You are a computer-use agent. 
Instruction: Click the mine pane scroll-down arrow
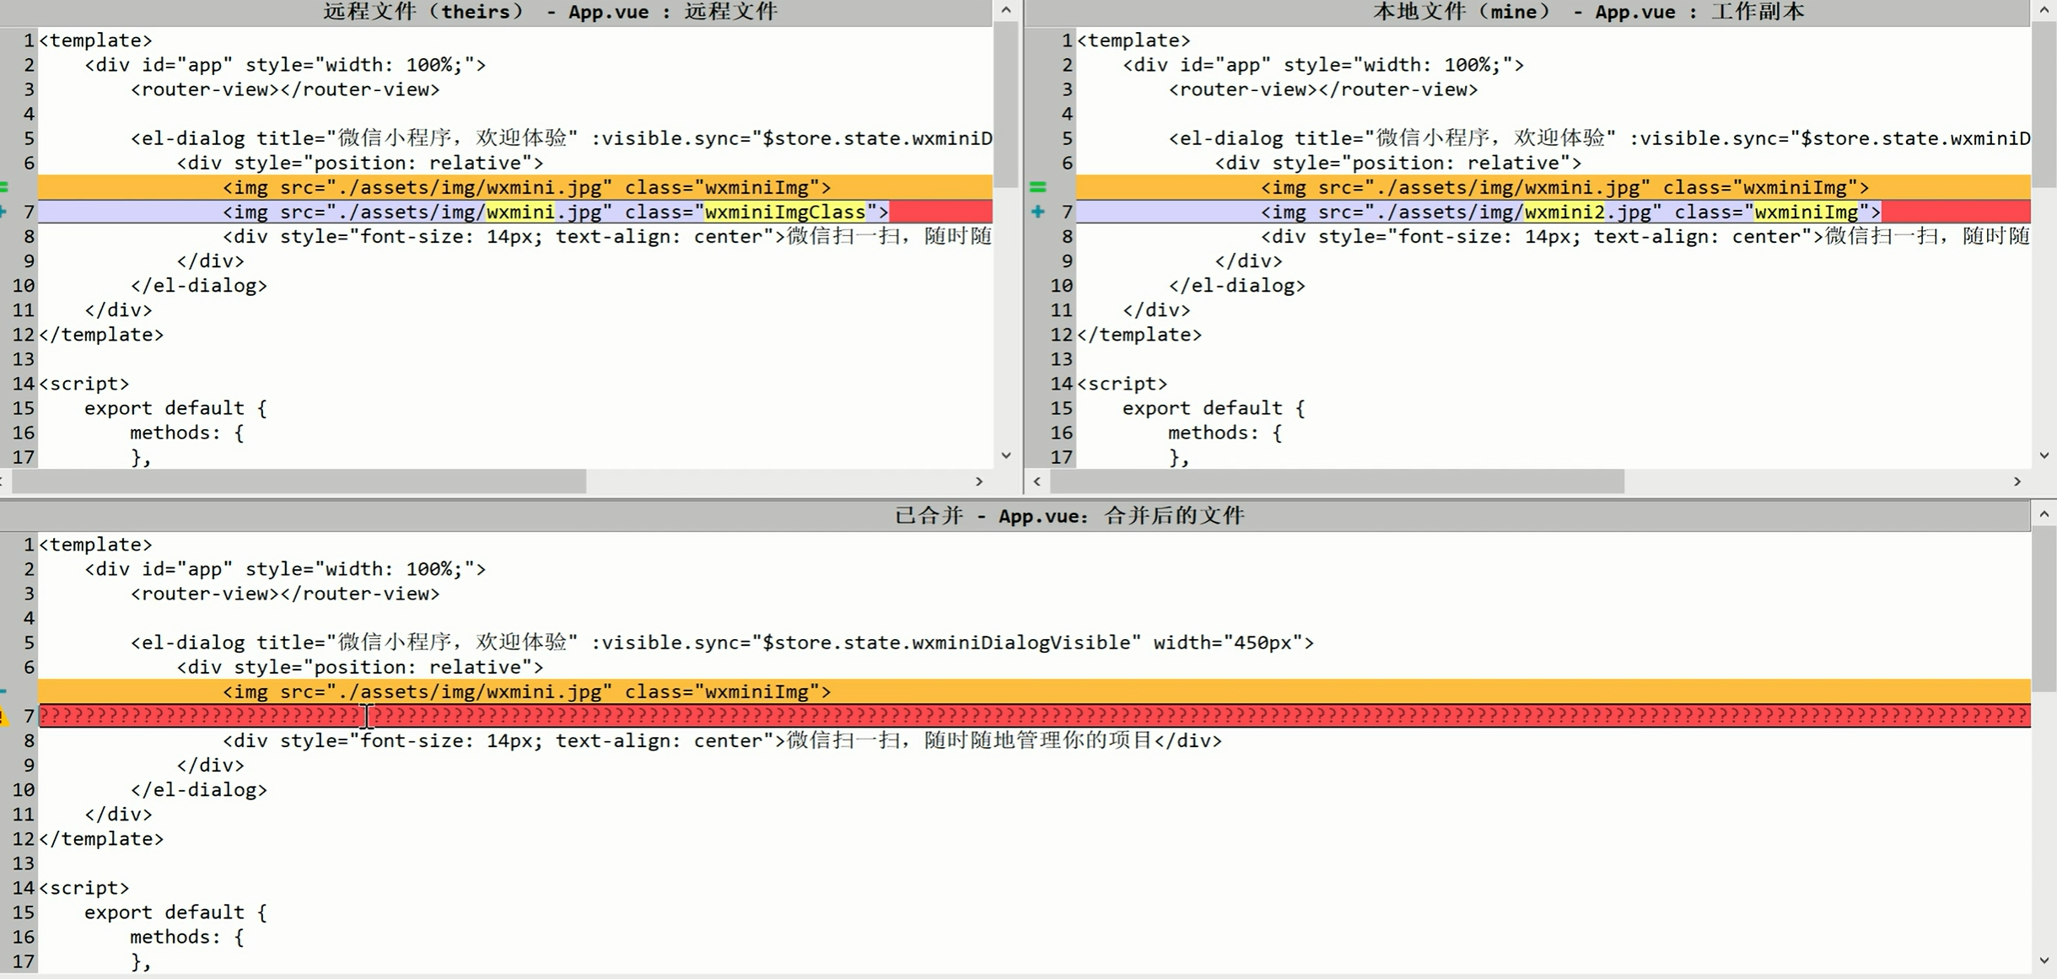2044,456
